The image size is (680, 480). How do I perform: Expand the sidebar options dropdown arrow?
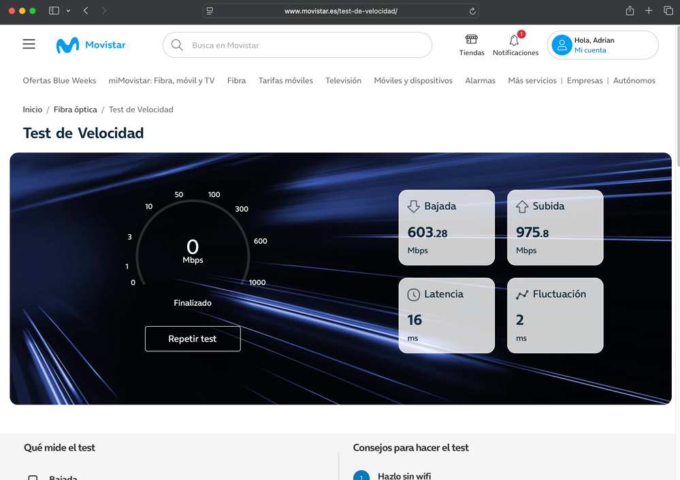click(68, 11)
